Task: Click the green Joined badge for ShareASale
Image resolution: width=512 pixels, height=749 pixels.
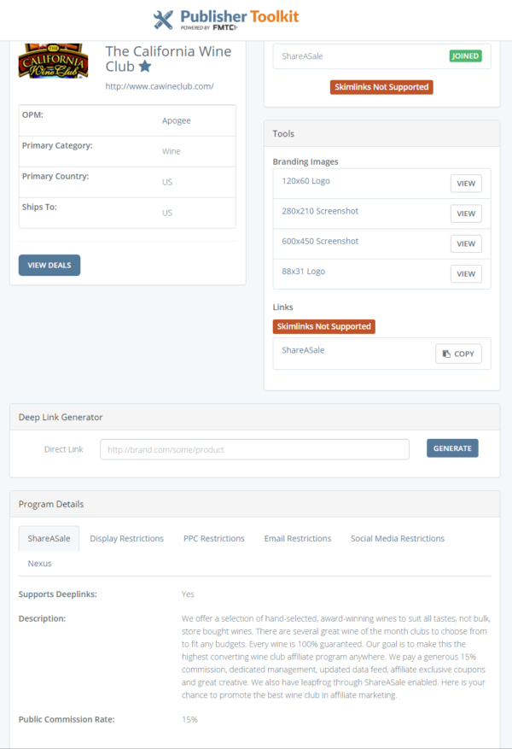Action: pos(465,56)
